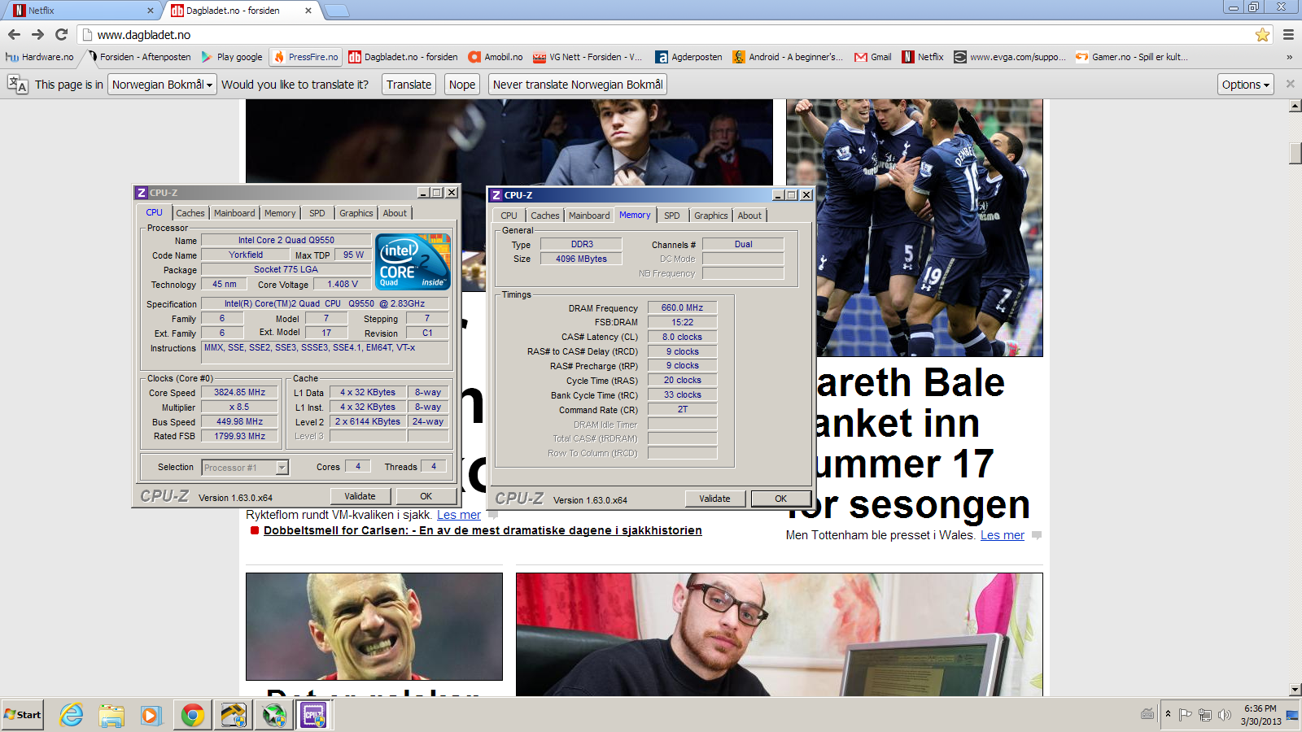The height and width of the screenshot is (732, 1302).
Task: Open the language dropdown Norwegian Bokmål
Action: 163,85
